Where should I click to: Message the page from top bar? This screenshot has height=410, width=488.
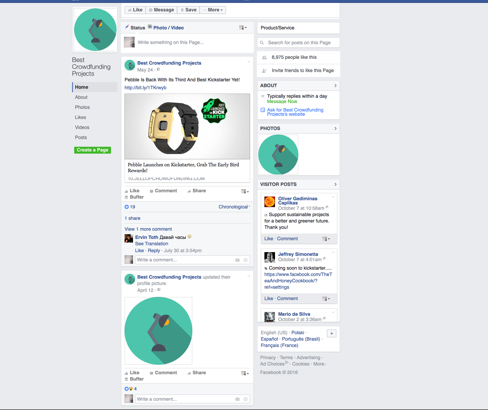tap(161, 10)
